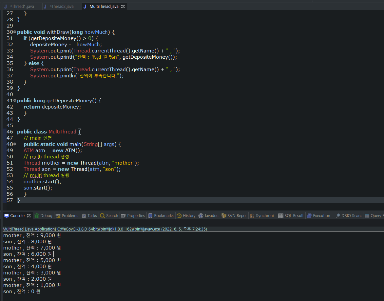The image size is (384, 301).
Task: Click the closing brace on line 57
Action: pyautogui.click(x=19, y=200)
